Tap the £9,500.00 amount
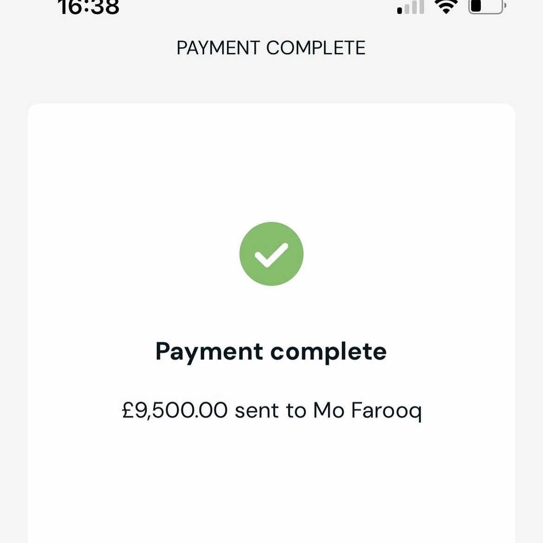 [175, 410]
